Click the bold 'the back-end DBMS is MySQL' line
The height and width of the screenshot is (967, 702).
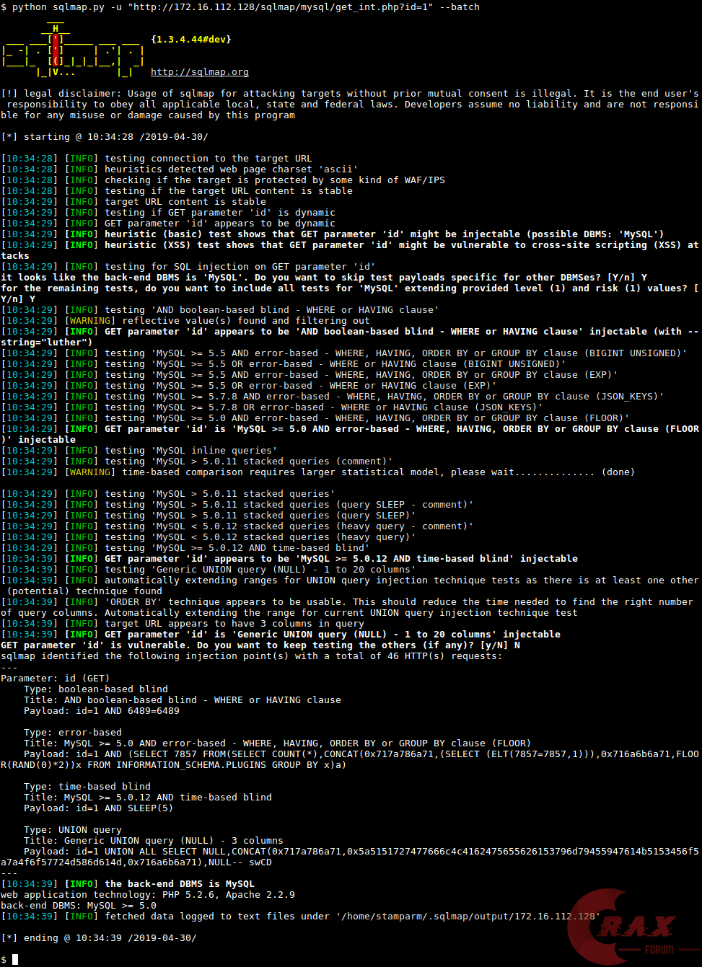(128, 884)
